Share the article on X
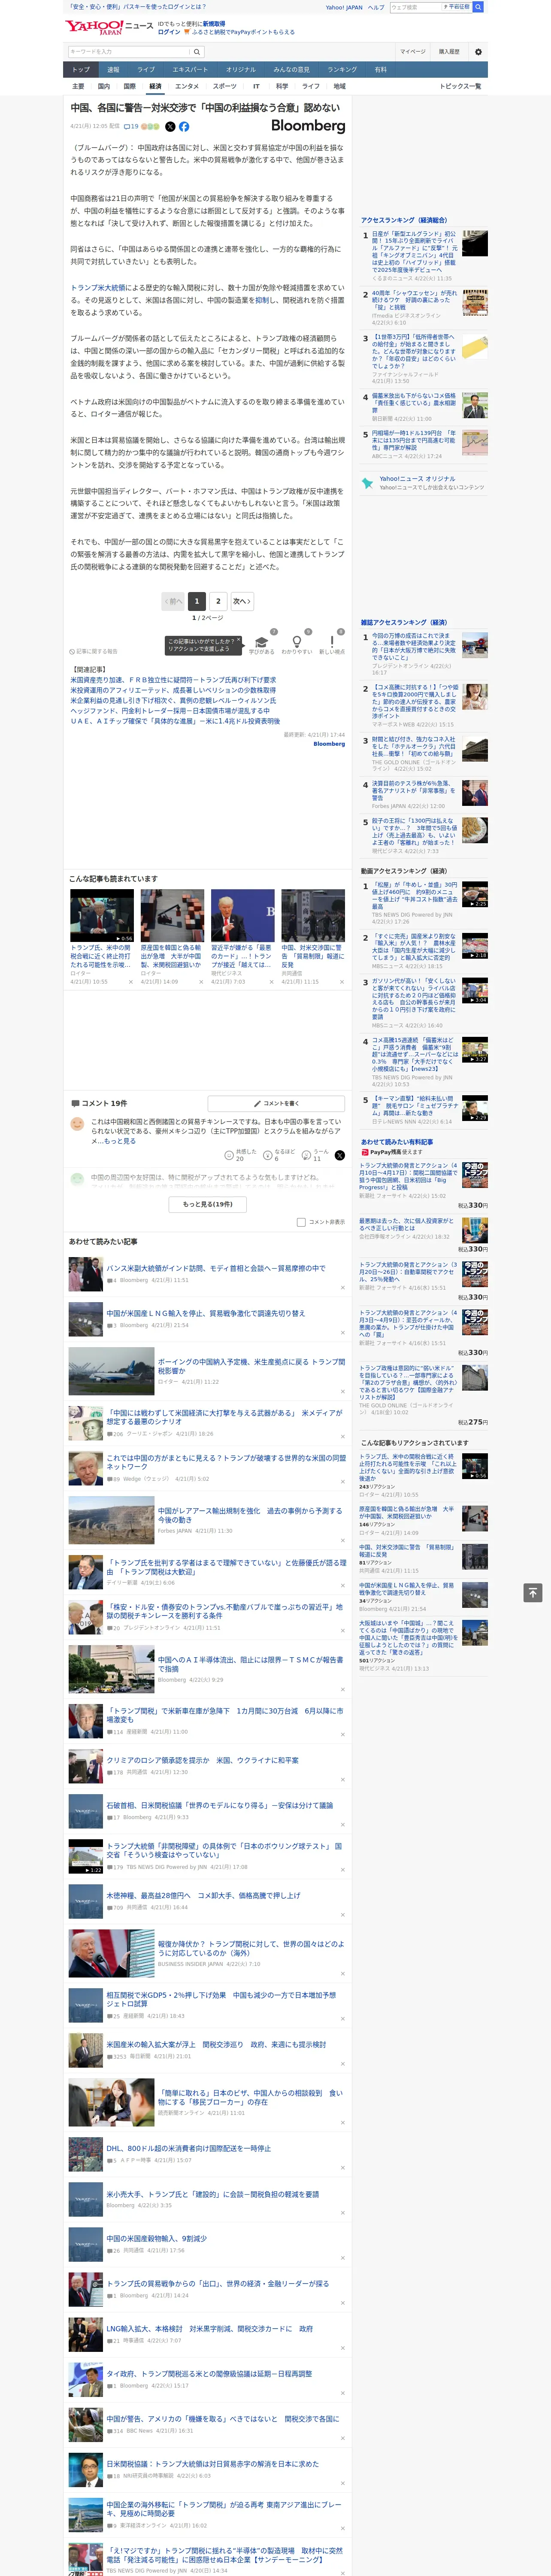The width and height of the screenshot is (551, 2576). pos(170,127)
